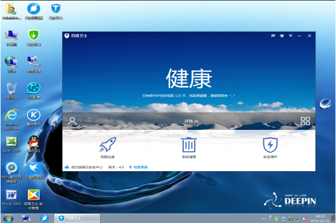Viewport: 336px width, 223px height.
Task: Open 安全维护 lightning shield icon
Action: pyautogui.click(x=270, y=145)
